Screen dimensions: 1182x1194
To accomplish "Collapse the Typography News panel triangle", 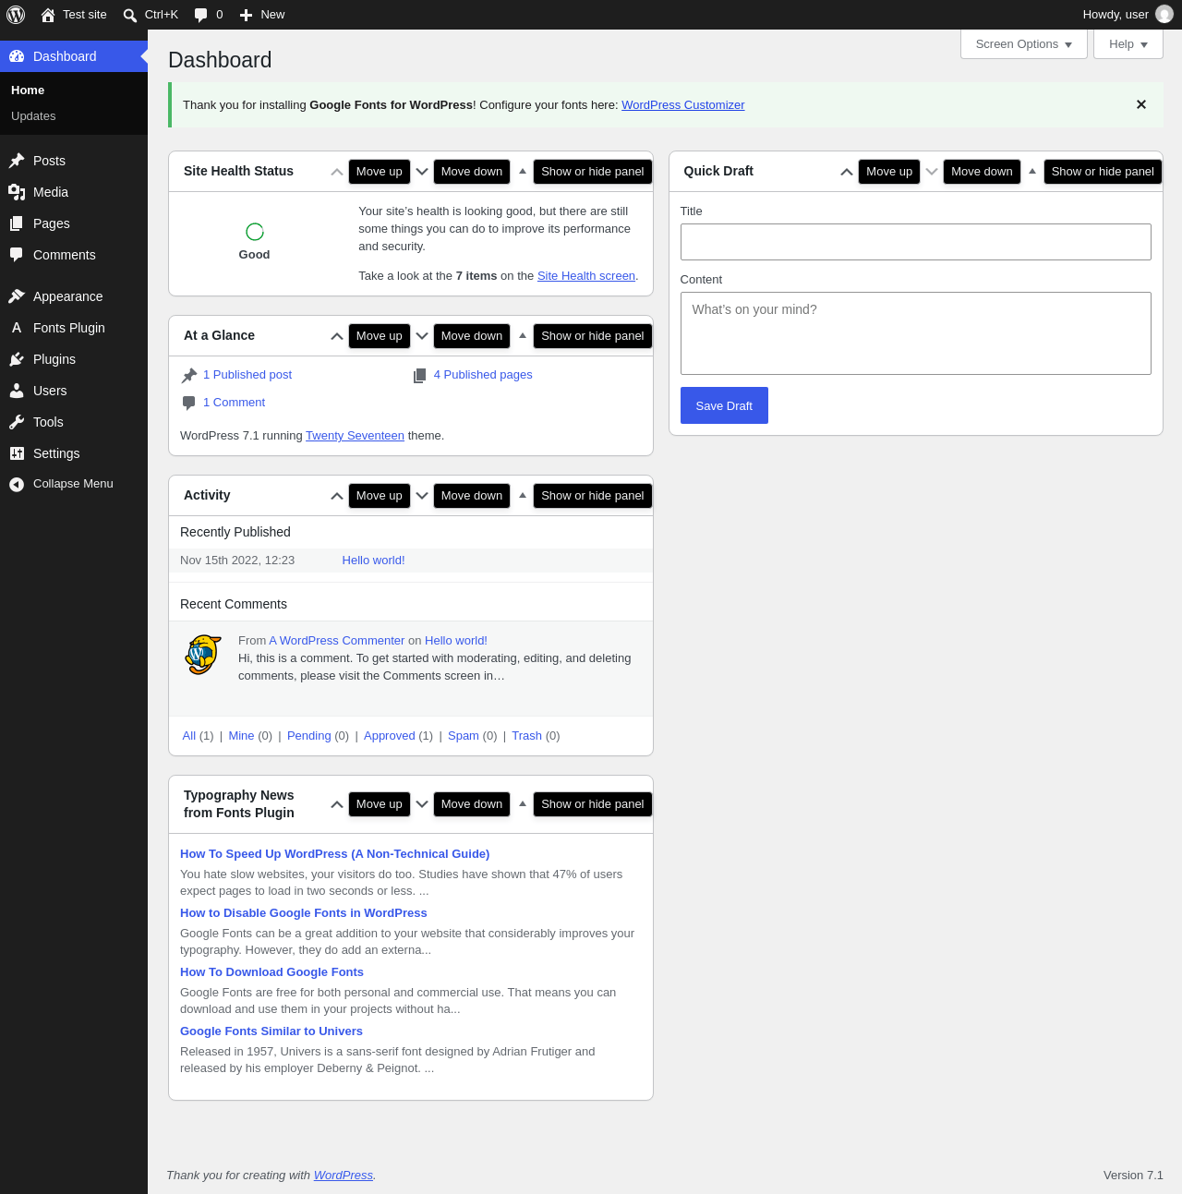I will tap(523, 803).
